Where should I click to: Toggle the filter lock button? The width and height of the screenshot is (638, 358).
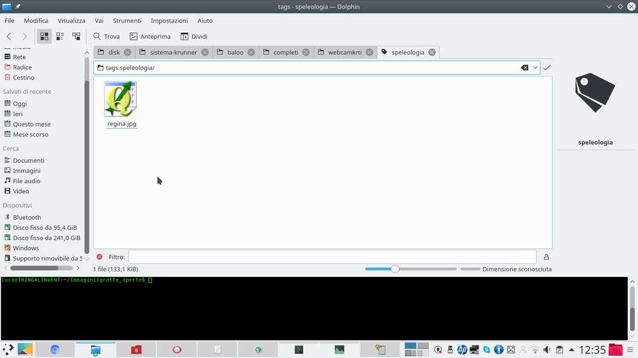point(547,257)
